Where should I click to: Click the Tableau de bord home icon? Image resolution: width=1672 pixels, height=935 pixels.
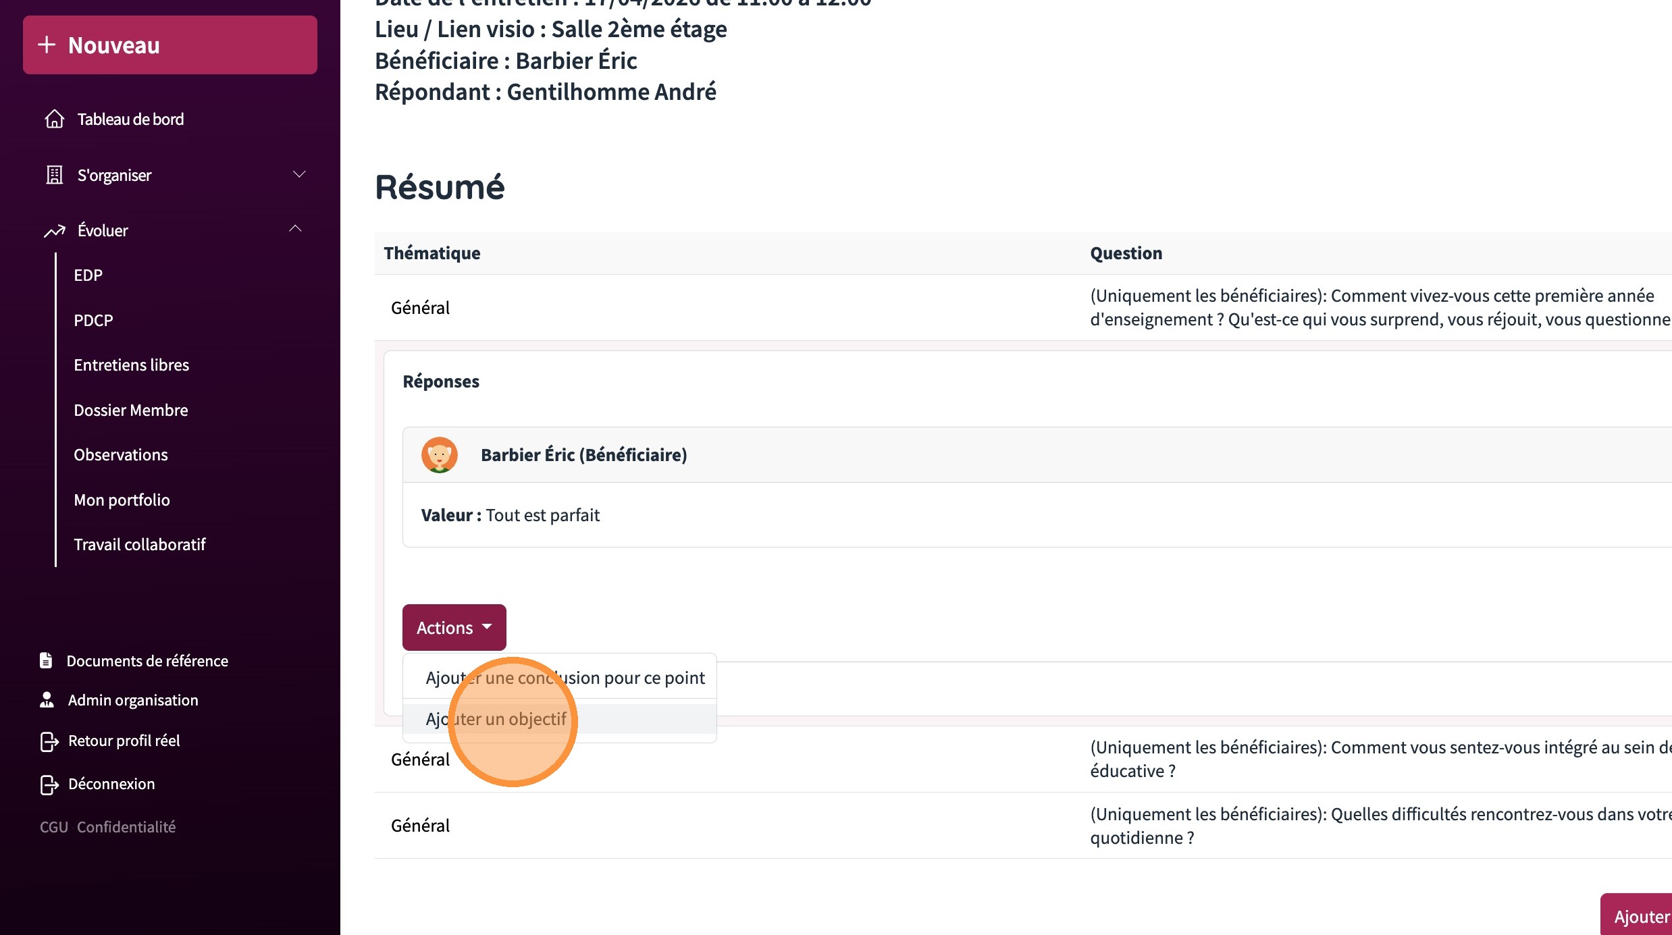[55, 119]
